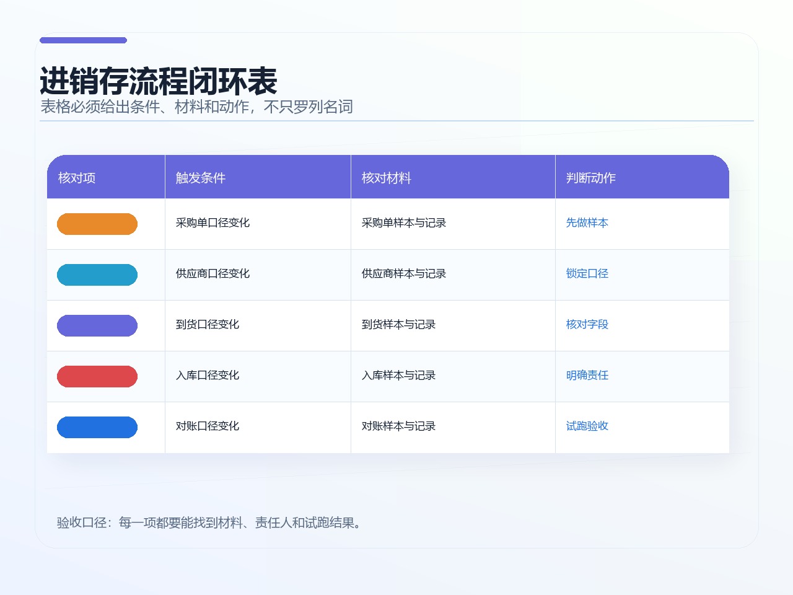This screenshot has width=793, height=595.
Task: Click the red pill in 入库口径变化 row
Action: pos(97,376)
